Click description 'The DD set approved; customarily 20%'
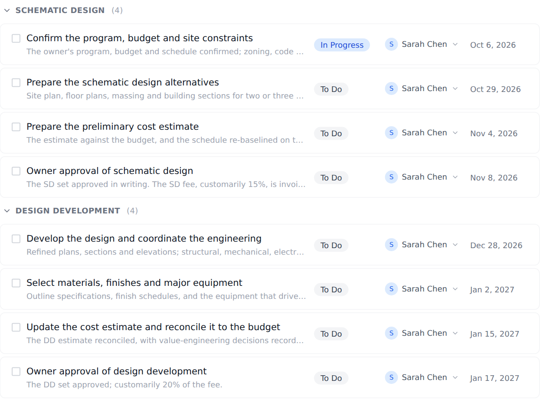 click(124, 385)
